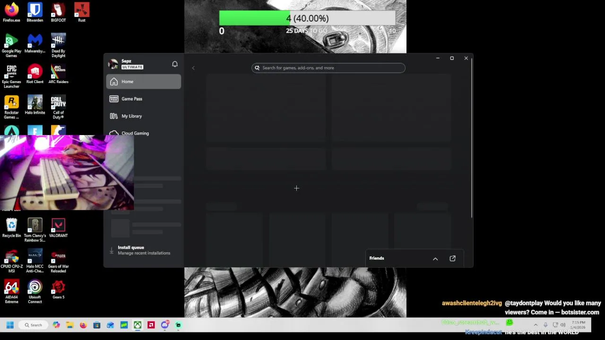This screenshot has height=340, width=605.
Task: Click the Google Play Games desktop icon
Action: point(11,45)
